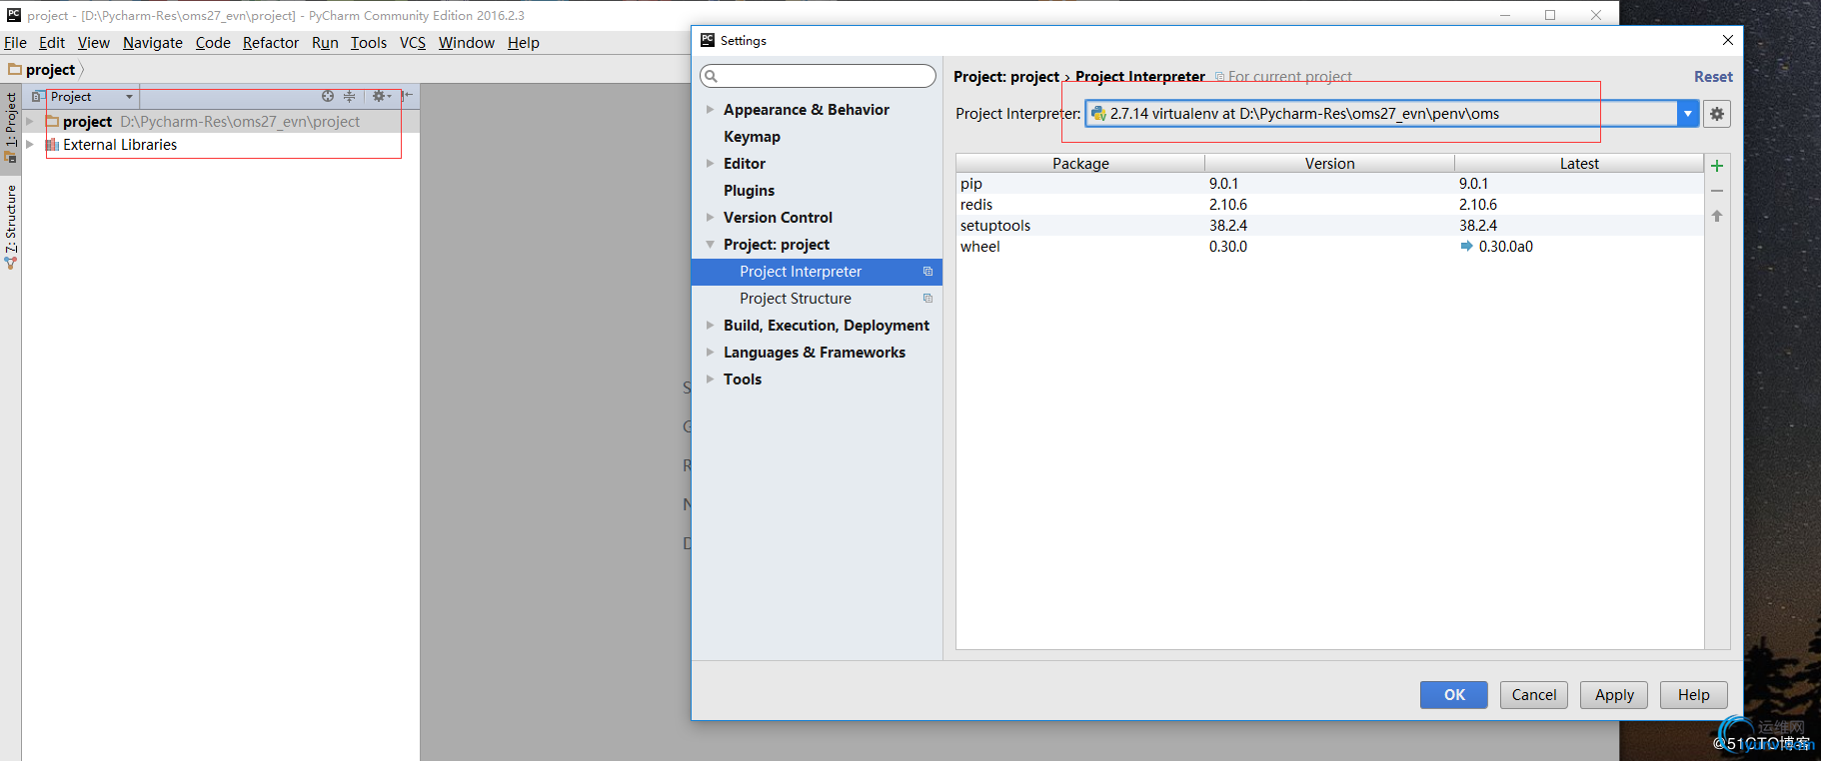Close the Settings dialog with X
The height and width of the screenshot is (761, 1821).
coord(1728,40)
